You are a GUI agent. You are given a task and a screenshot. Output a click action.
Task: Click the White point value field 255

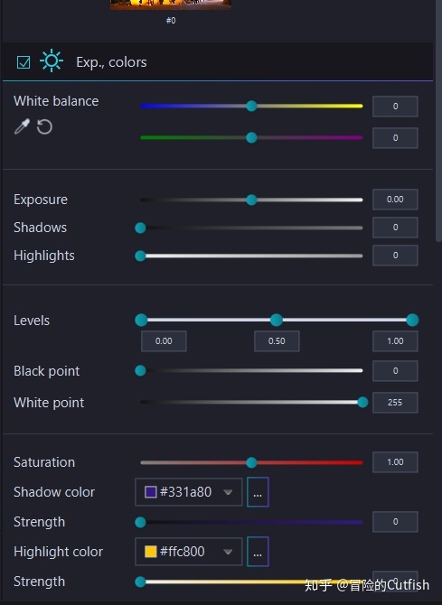click(x=395, y=403)
